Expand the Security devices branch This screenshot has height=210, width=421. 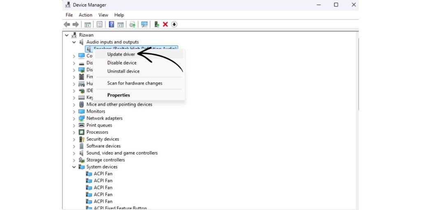(x=74, y=139)
